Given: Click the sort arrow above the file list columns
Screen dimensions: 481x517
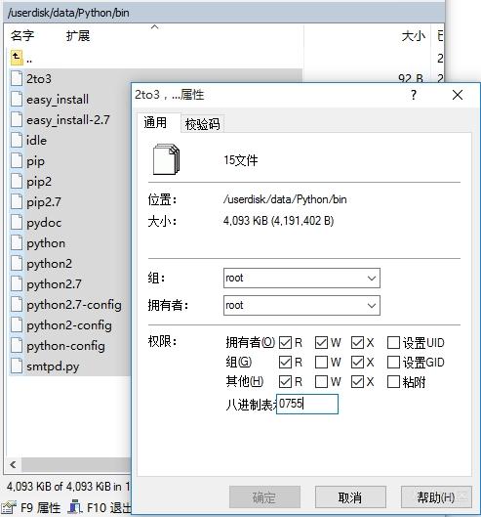Looking at the screenshot, I should [x=154, y=27].
